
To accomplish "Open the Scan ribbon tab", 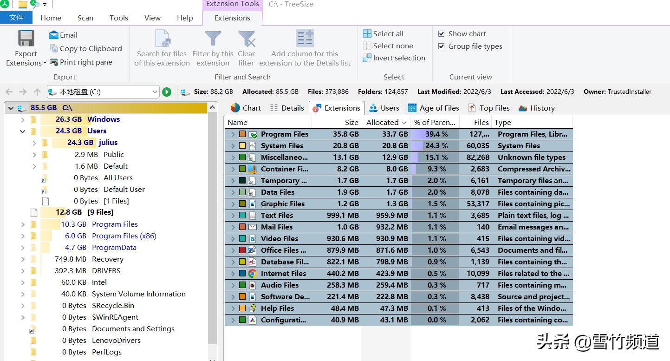I will (x=85, y=18).
